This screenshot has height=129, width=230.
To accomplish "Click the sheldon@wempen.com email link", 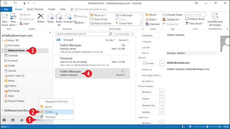I will pyautogui.click(x=178, y=63).
